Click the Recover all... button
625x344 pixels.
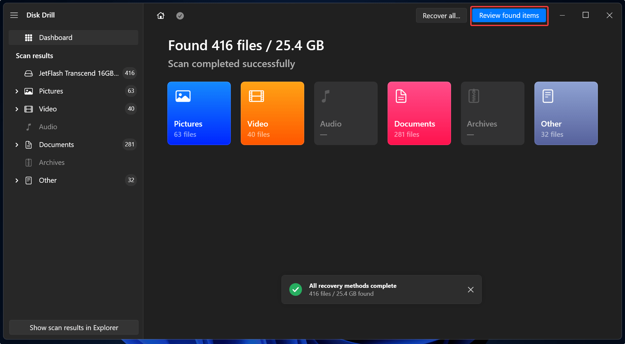[441, 16]
